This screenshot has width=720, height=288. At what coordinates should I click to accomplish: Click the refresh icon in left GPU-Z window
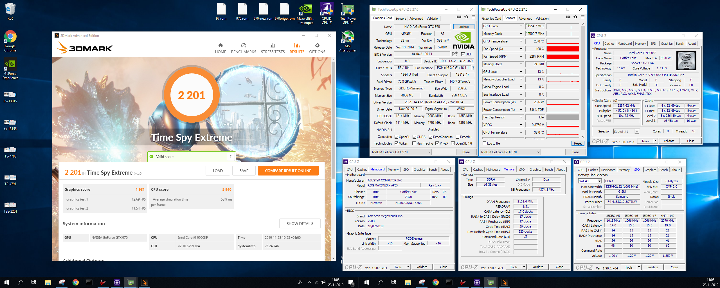point(466,17)
